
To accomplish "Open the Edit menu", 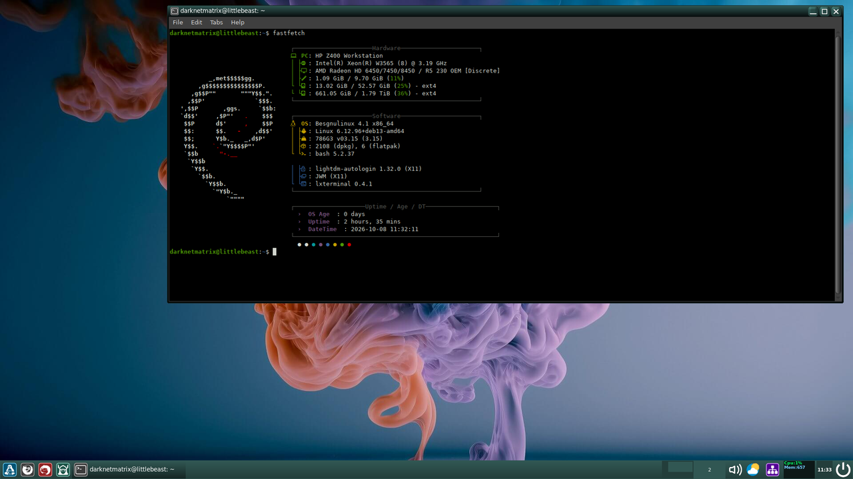I will [197, 22].
